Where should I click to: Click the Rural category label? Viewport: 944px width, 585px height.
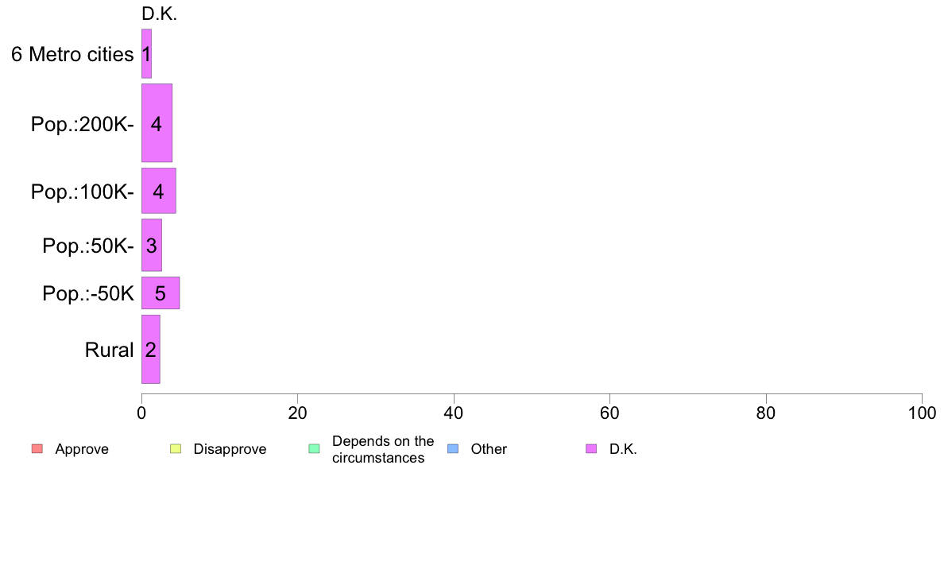point(109,350)
